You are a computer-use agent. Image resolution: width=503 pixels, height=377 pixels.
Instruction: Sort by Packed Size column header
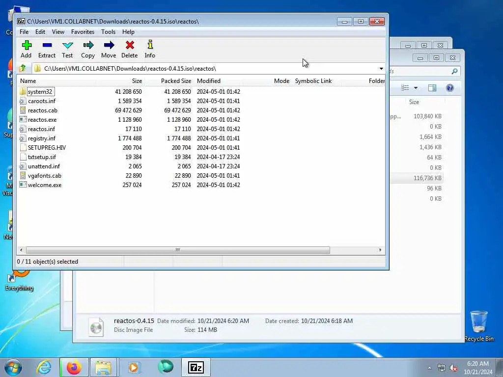[169, 81]
